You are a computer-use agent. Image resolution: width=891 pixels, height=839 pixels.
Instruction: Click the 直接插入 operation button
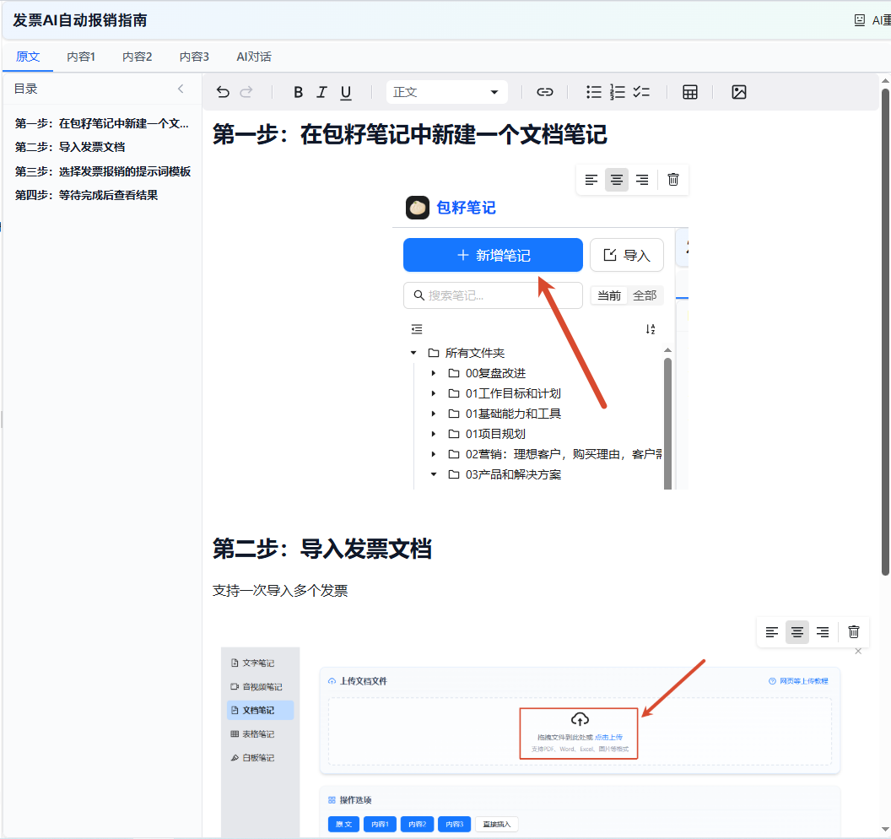click(497, 824)
